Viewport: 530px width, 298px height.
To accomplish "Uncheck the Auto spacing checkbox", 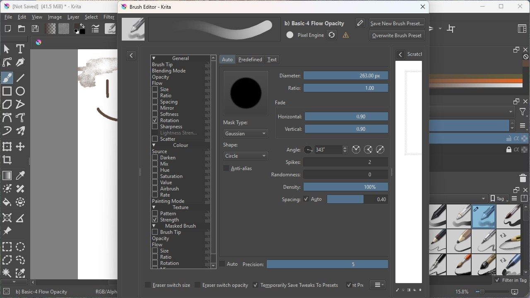I will [306, 199].
